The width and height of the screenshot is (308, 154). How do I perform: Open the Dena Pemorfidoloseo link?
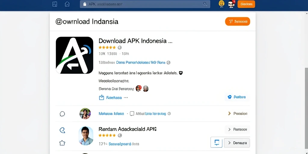point(141,63)
